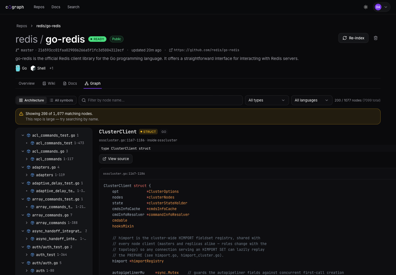Click the Filter by node name field
This screenshot has width=396, height=275.
(161, 100)
